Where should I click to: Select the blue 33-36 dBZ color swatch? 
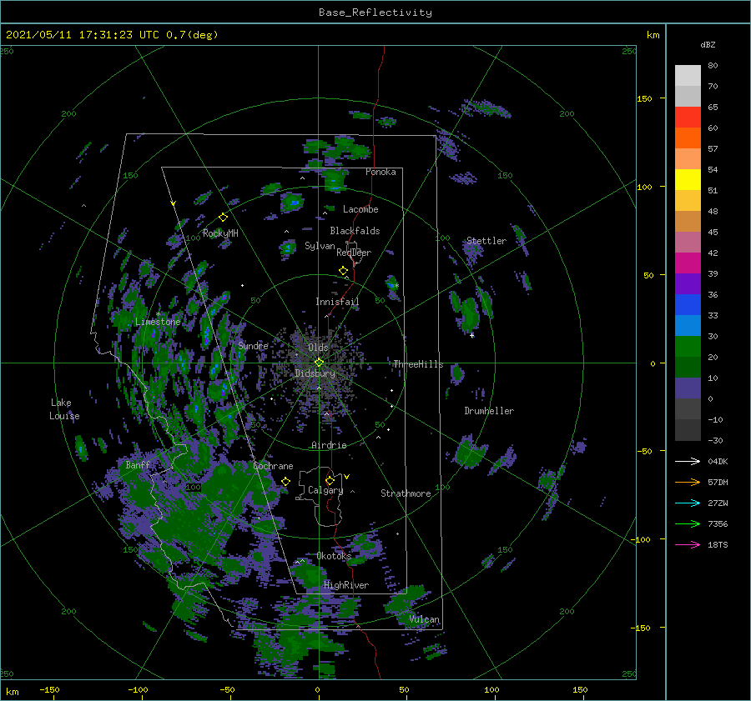(688, 305)
